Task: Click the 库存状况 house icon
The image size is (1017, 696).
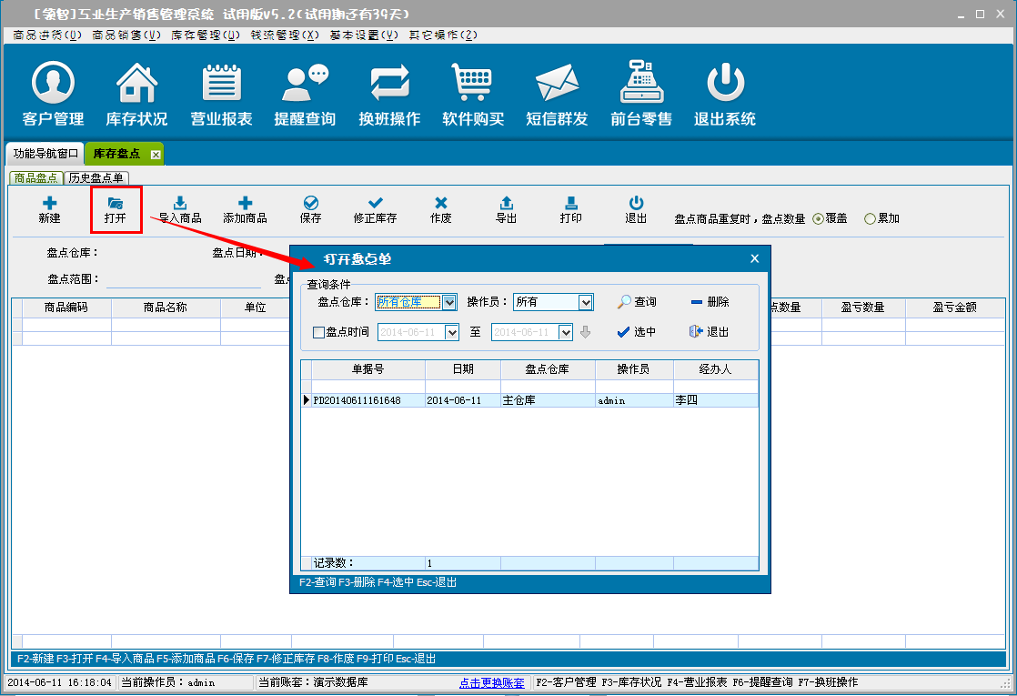Action: [x=136, y=85]
